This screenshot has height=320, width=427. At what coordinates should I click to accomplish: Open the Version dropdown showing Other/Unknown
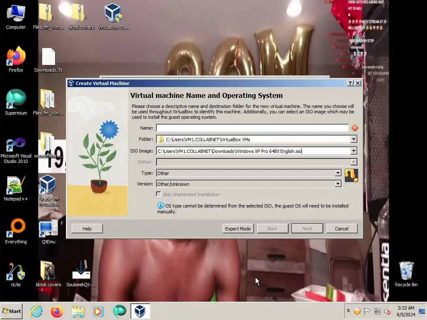(338, 184)
